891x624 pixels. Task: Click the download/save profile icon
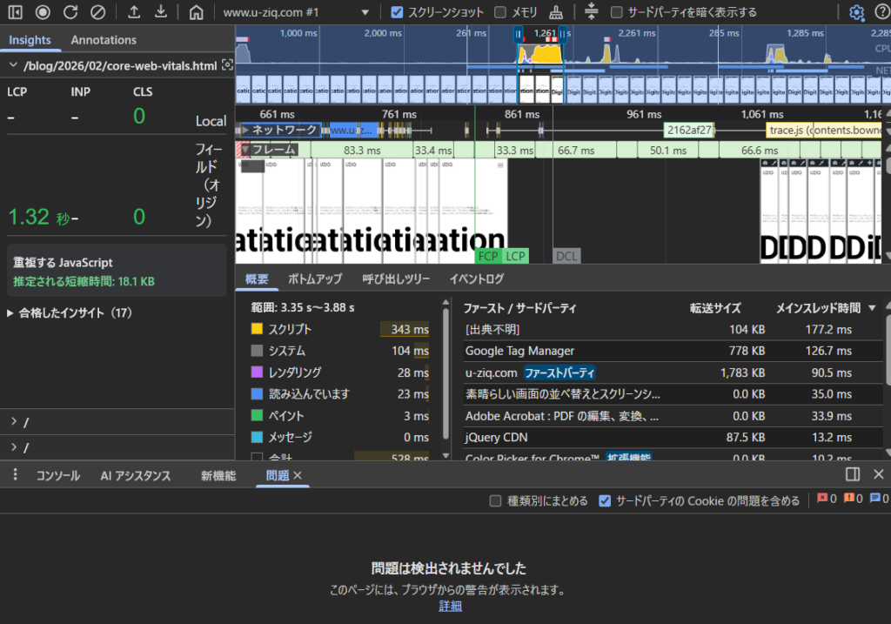click(x=161, y=12)
